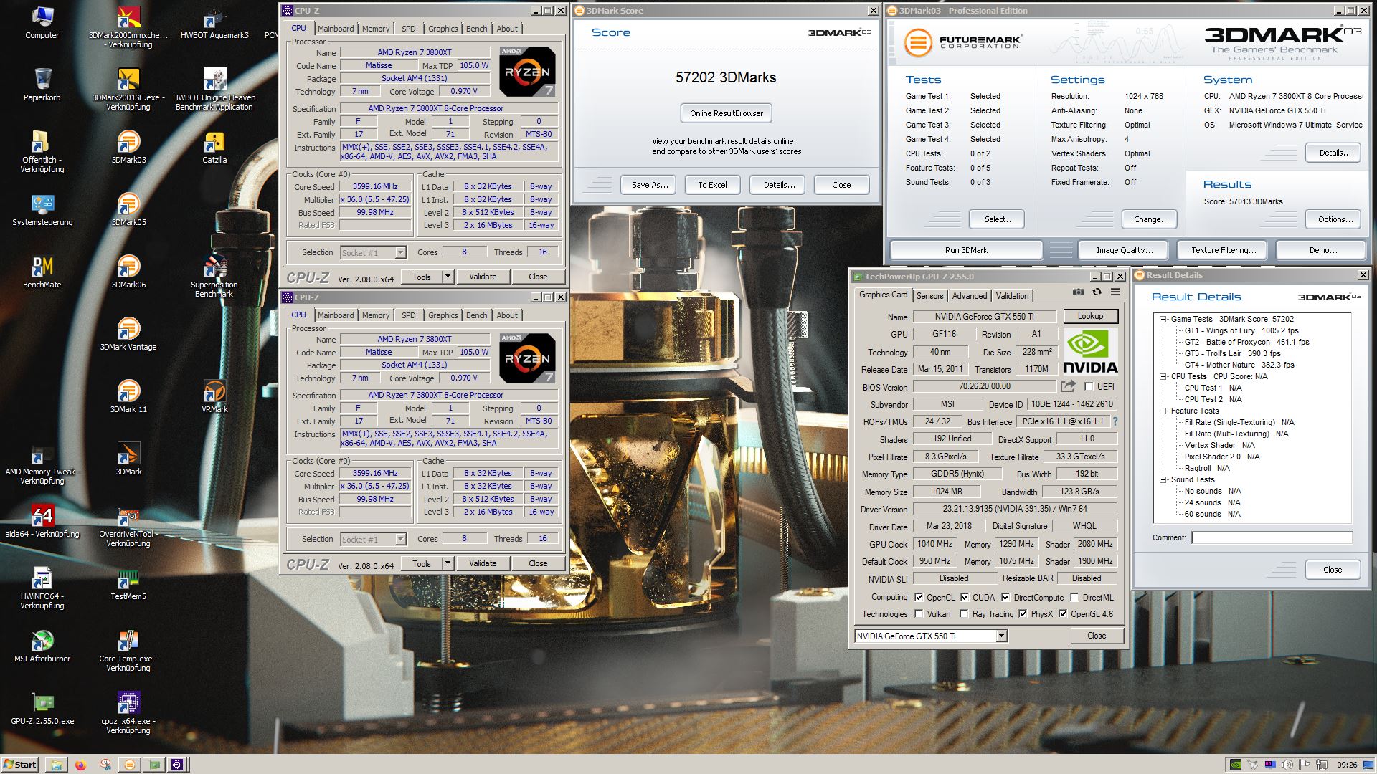Image resolution: width=1377 pixels, height=774 pixels.
Task: Open the TestMem5 desktop icon
Action: point(128,583)
